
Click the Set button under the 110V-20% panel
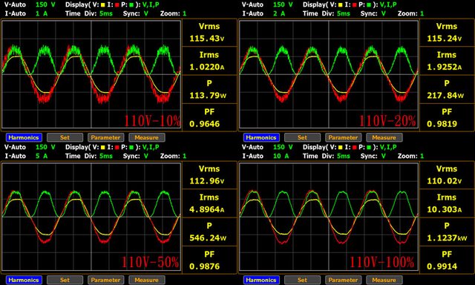tap(302, 137)
